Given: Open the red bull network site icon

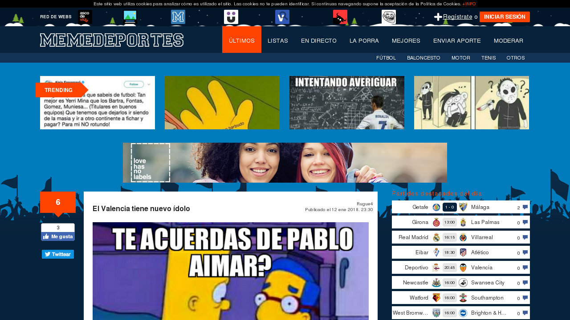Looking at the screenshot, I should [340, 17].
